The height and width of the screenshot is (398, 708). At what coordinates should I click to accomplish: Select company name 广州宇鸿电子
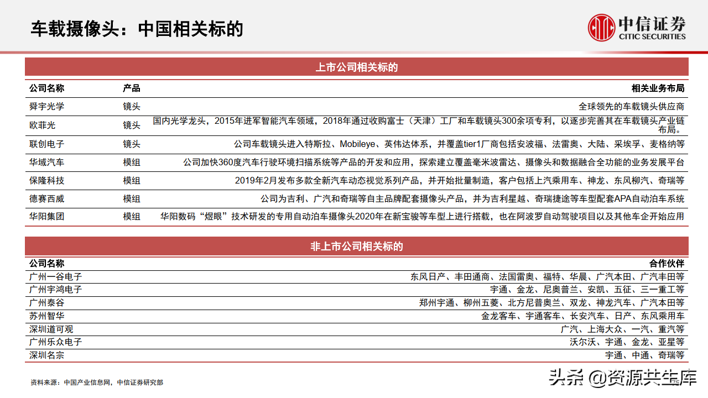[x=55, y=289]
